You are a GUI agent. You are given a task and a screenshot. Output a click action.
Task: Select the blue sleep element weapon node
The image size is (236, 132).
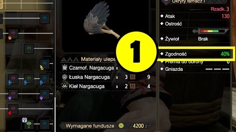45,79
